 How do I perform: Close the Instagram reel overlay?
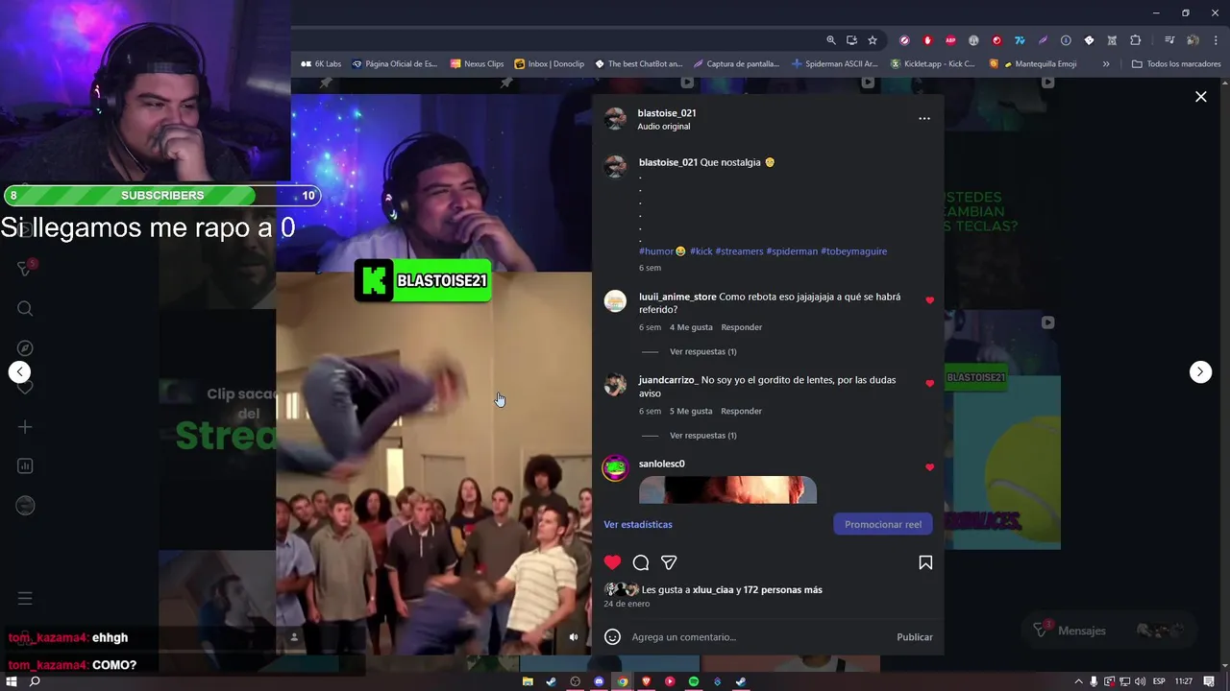click(1200, 96)
